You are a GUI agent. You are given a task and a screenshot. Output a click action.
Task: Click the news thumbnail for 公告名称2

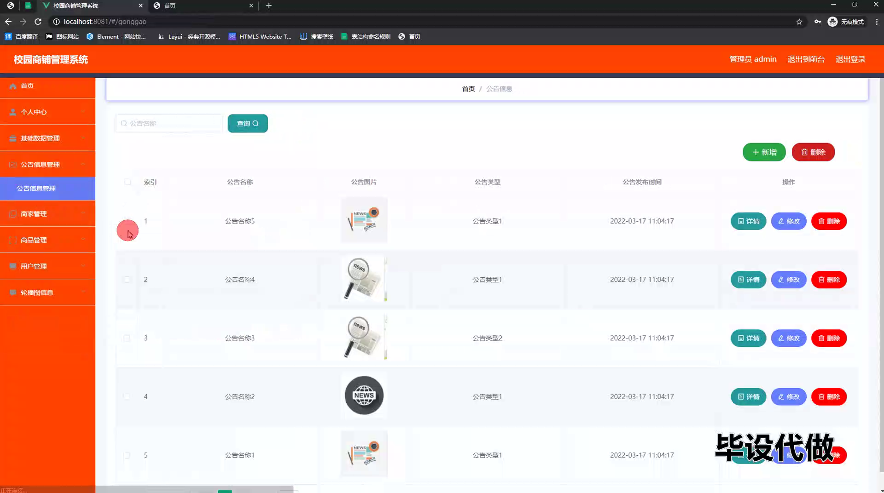364,396
